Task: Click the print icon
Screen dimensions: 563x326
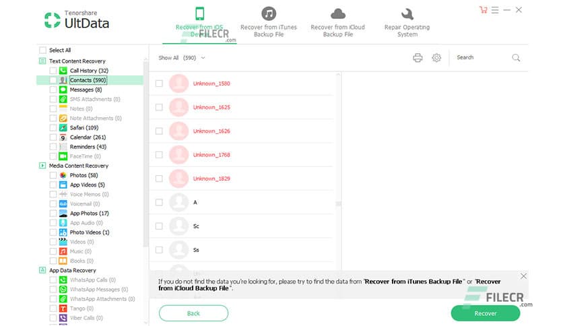Action: [418, 58]
